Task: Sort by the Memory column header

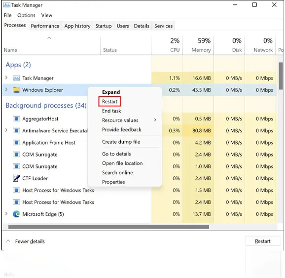Action: tap(198, 45)
